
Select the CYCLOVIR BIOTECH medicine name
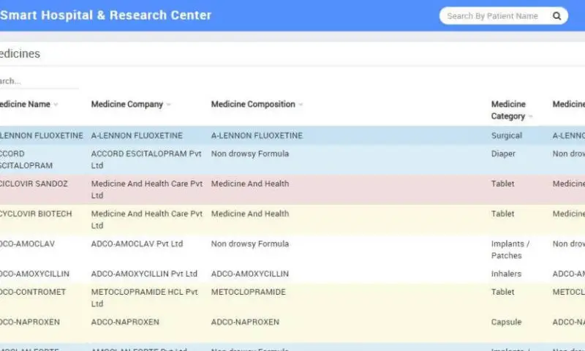point(36,214)
